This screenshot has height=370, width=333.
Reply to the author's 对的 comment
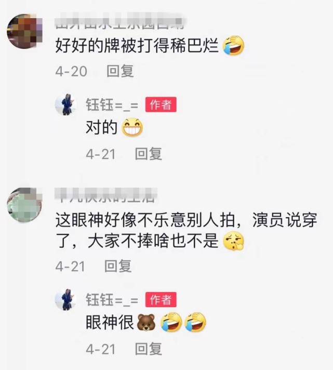[149, 154]
